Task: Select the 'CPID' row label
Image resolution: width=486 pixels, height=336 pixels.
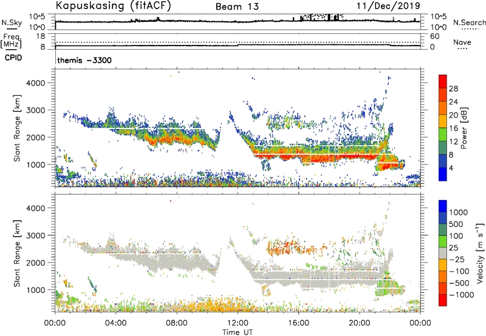Action: (13, 58)
